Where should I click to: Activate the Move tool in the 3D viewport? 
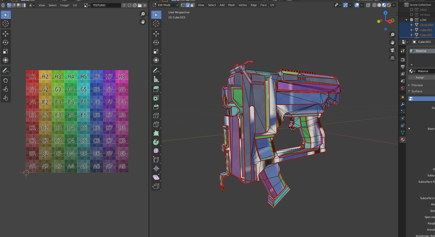(156, 34)
